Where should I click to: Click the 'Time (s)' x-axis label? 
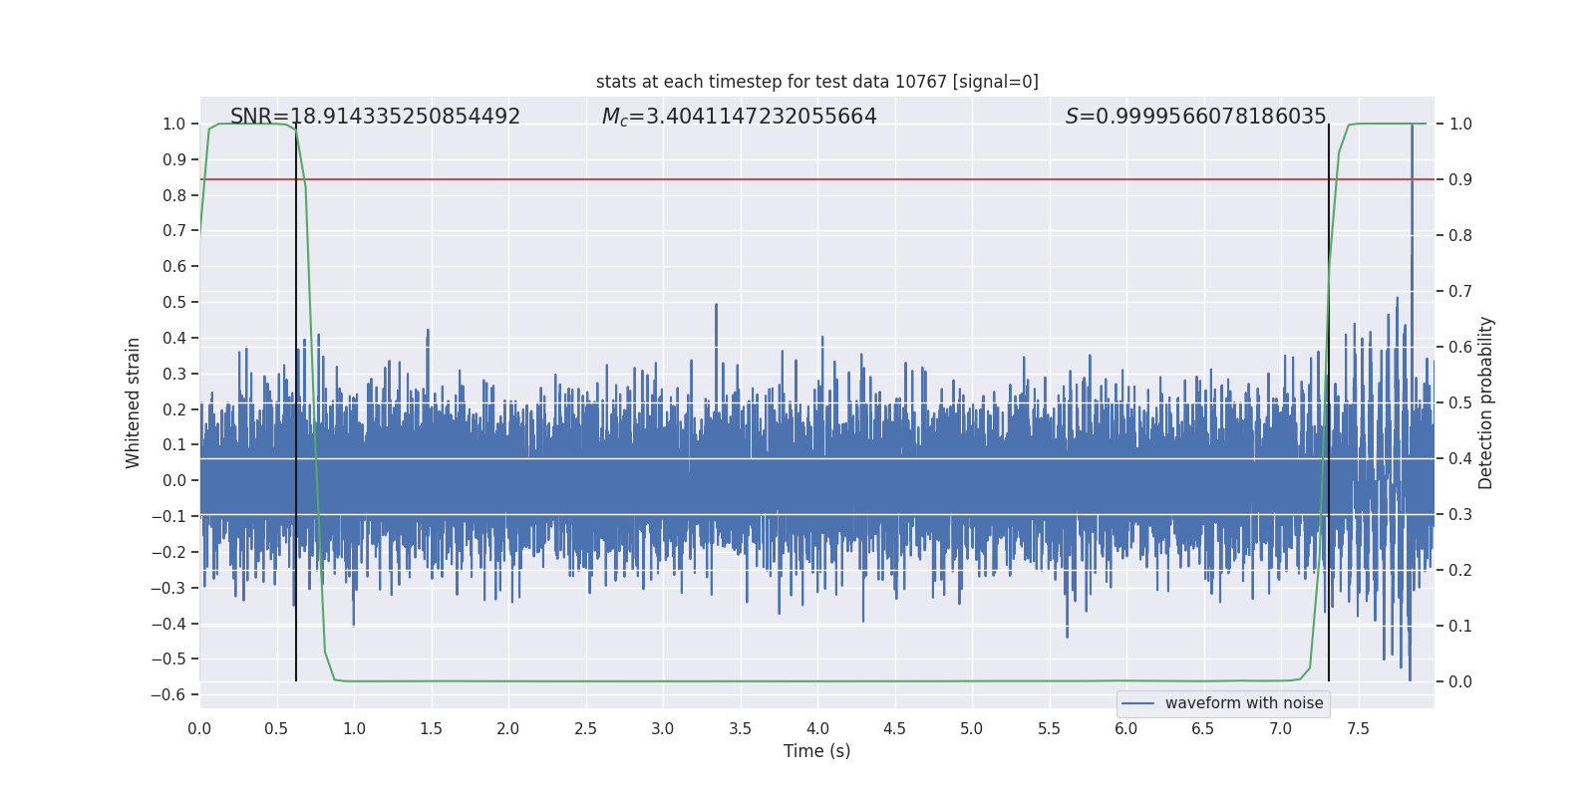pyautogui.click(x=816, y=751)
